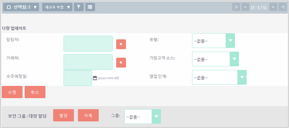Click into the 담당자 text field
Viewport: 289px width, 128px height.
tap(88, 43)
